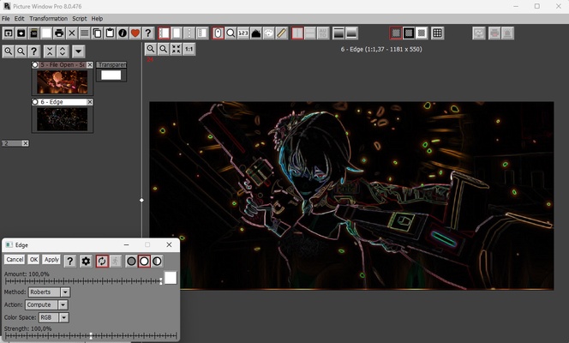Click the white Transparent color swatch

point(111,75)
